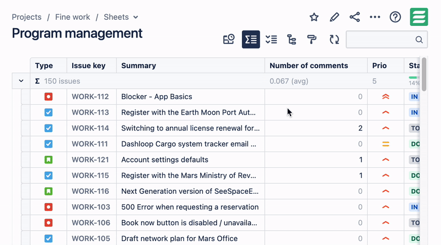Open the Fine work breadcrumb link
The image size is (441, 245).
[72, 17]
